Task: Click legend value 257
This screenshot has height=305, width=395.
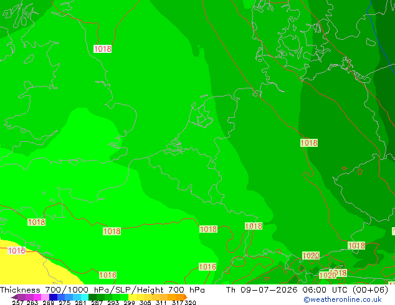Action: tap(17, 303)
